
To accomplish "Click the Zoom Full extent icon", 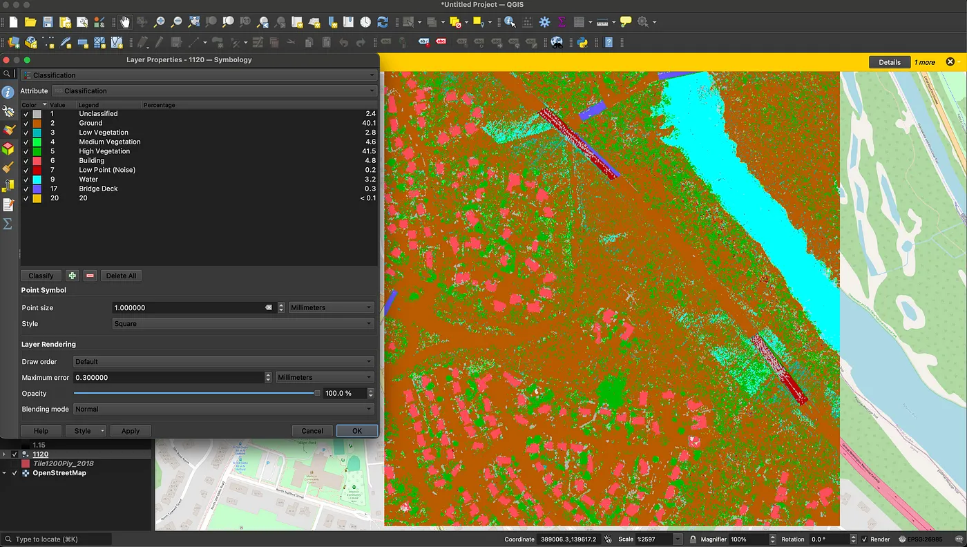I will tap(194, 22).
